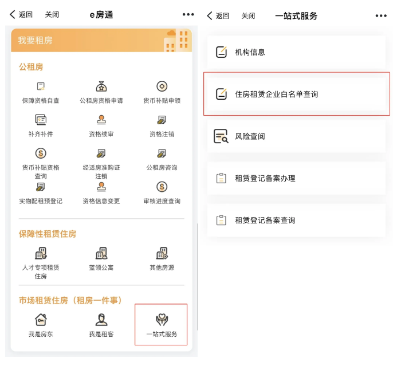The image size is (401, 374).
Task: Choose the 我是租客 person icon
Action: click(101, 320)
